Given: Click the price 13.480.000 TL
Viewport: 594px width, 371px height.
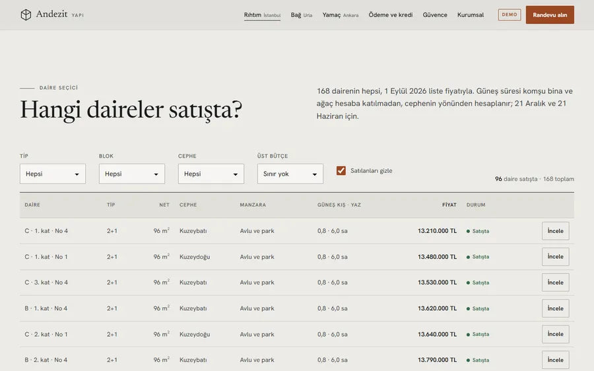Looking at the screenshot, I should tap(437, 257).
